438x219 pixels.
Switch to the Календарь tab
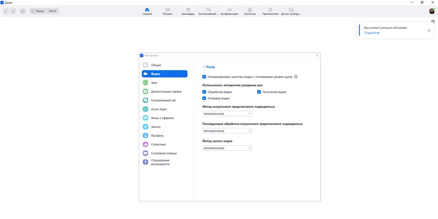coord(188,11)
